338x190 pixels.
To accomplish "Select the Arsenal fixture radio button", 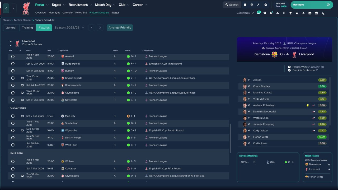I will [x=13, y=56].
